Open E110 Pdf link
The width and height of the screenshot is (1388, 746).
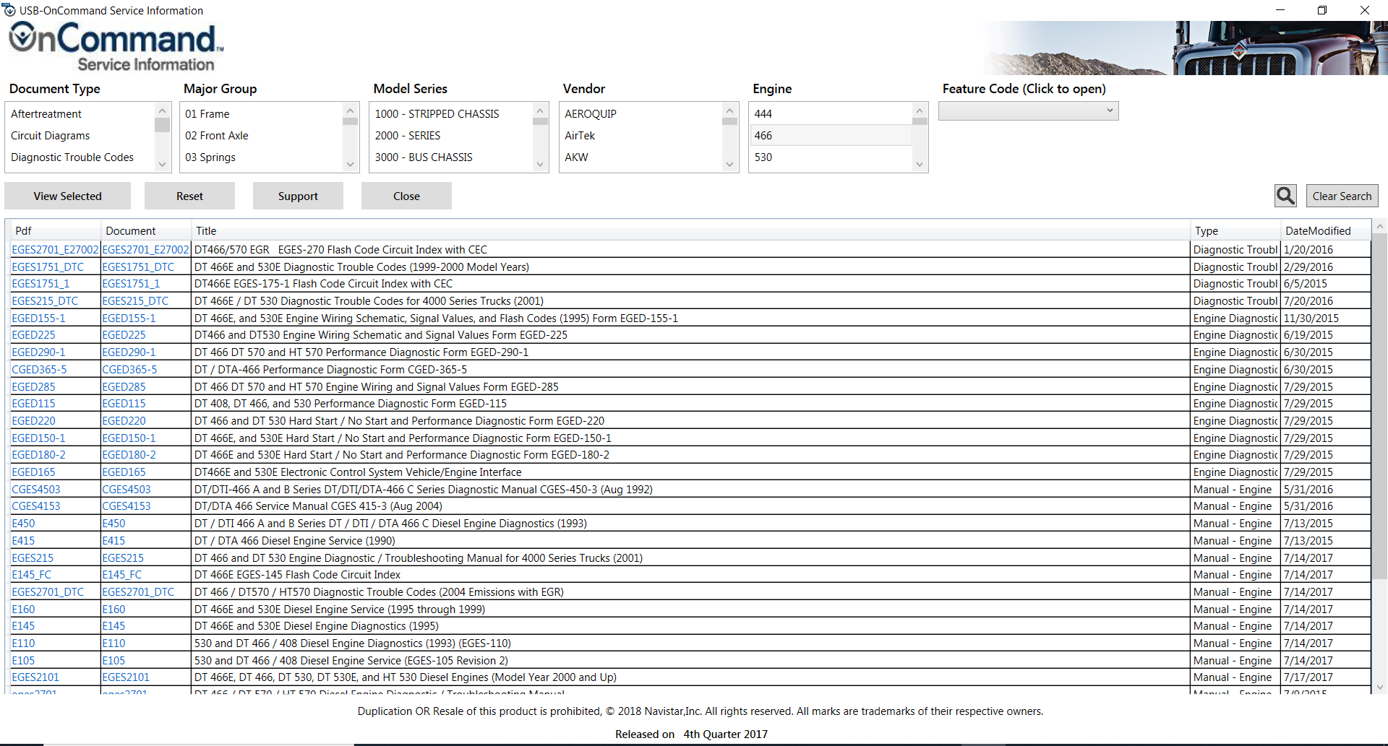coord(23,643)
